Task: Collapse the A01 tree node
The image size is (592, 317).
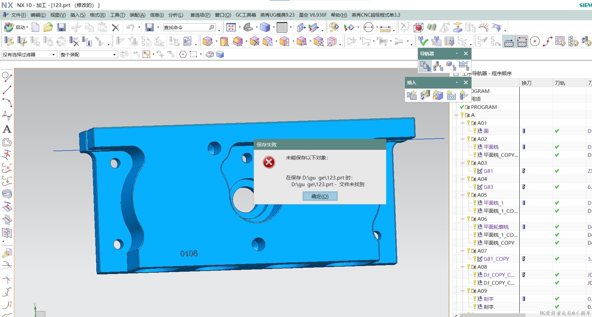Action: 462,123
